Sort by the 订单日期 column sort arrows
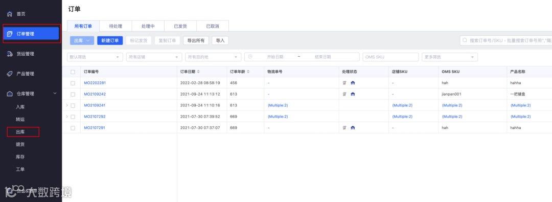552x202 pixels. [198, 72]
